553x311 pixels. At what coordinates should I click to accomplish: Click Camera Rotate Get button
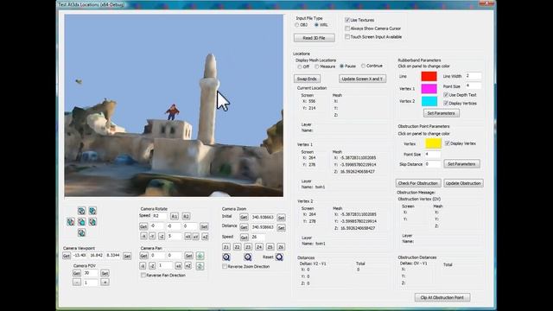(x=143, y=226)
